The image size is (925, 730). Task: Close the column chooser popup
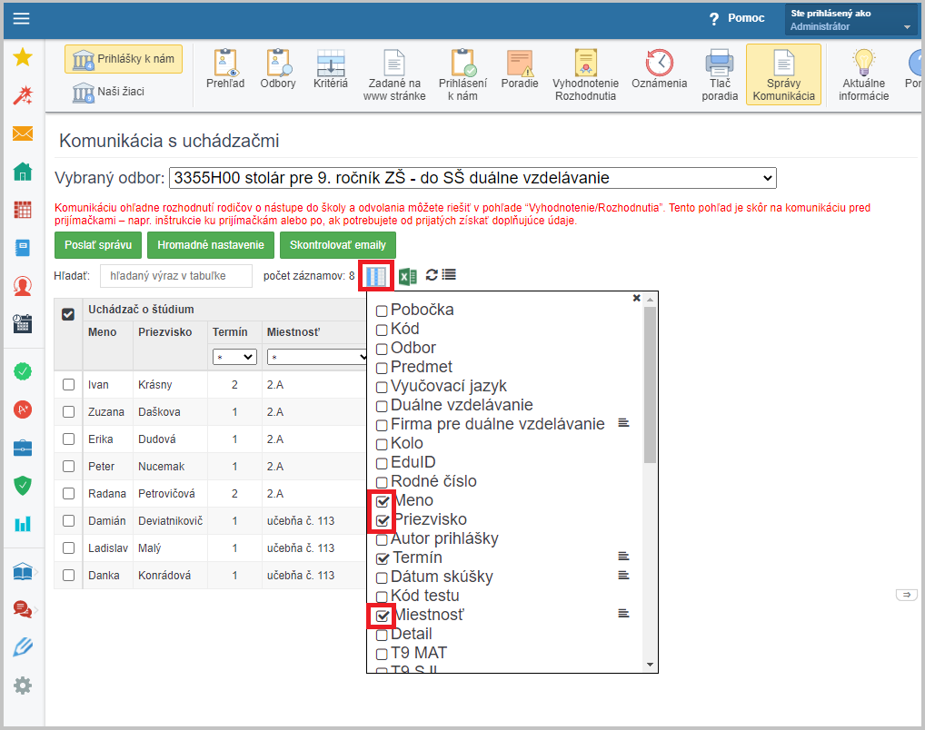[637, 299]
